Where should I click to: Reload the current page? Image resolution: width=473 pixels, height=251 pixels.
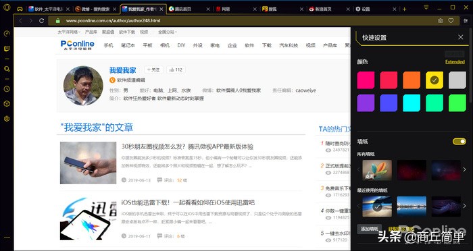tap(42, 21)
